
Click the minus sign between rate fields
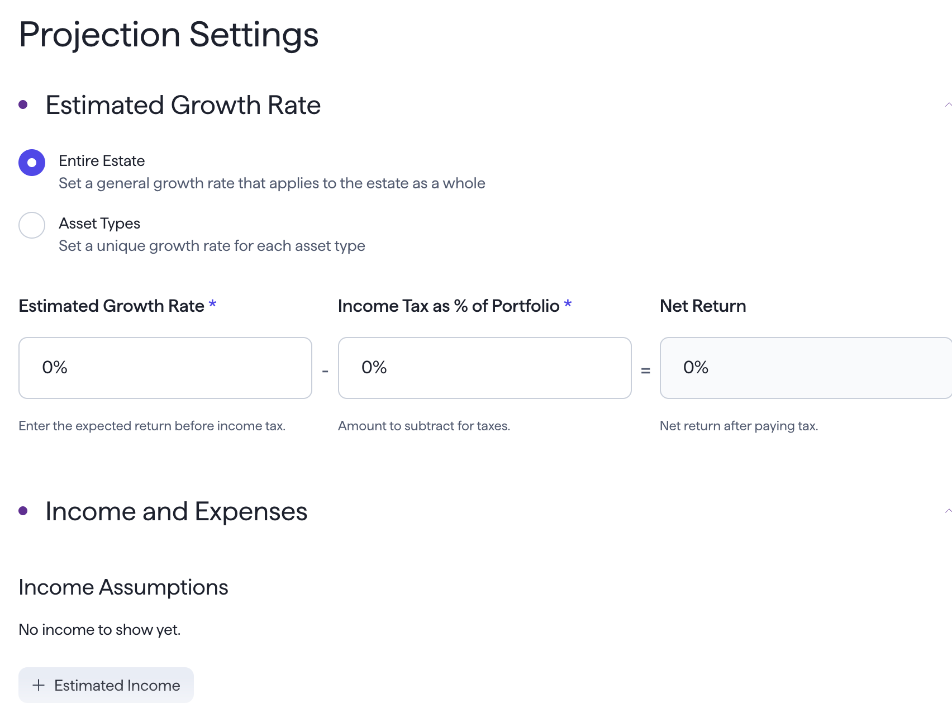coord(325,371)
